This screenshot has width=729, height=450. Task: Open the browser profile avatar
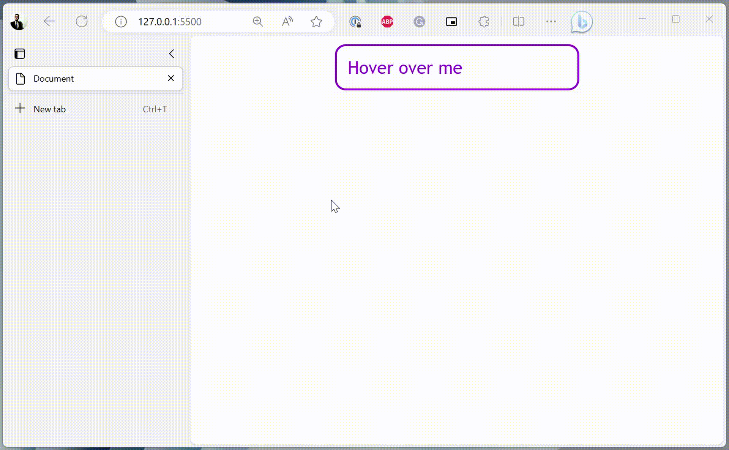[18, 22]
